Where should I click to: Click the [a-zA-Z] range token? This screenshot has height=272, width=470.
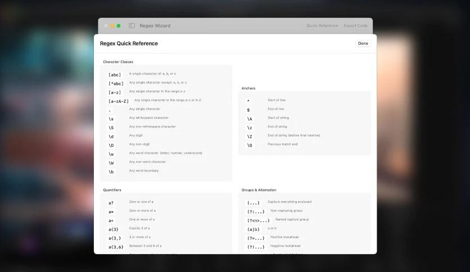tap(118, 101)
